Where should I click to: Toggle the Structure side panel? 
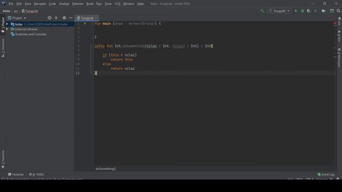[x=3, y=48]
